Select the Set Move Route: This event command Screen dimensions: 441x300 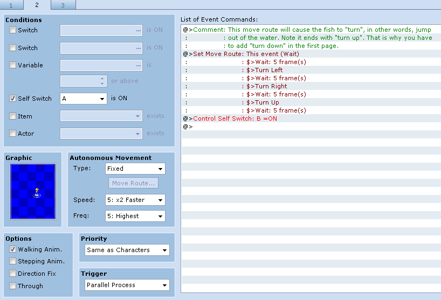pos(311,54)
